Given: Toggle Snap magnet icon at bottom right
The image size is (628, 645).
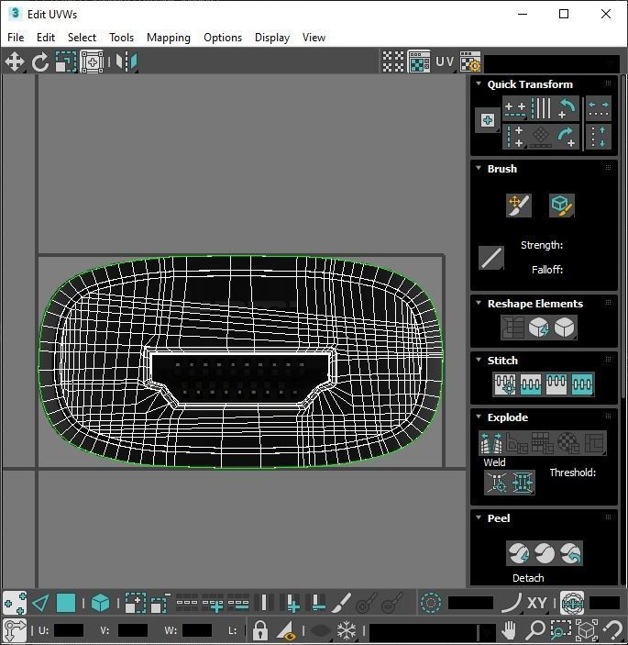Looking at the screenshot, I should [614, 630].
